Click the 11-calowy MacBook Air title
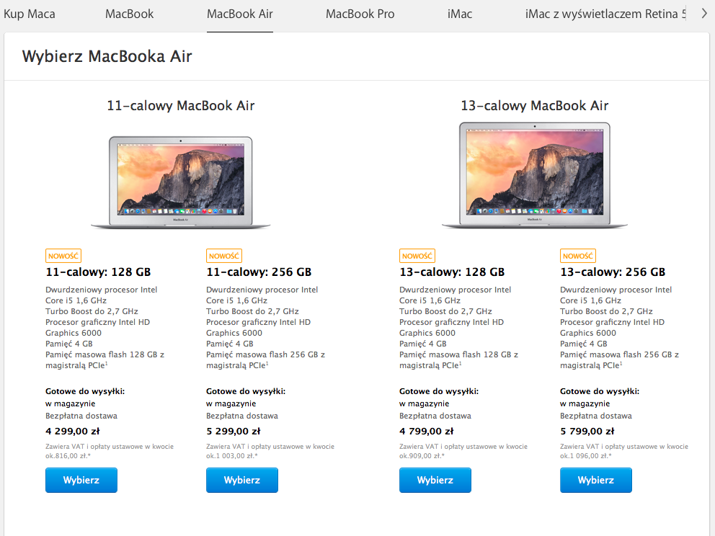715x536 pixels. pos(181,106)
